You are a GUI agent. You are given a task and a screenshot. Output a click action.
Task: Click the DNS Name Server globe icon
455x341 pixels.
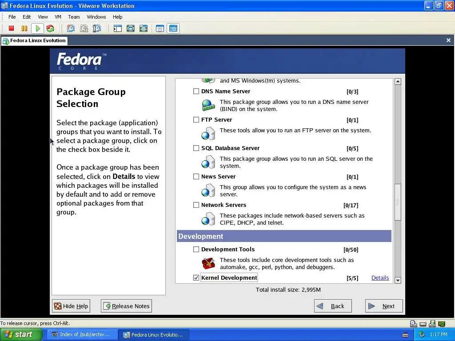click(x=208, y=105)
